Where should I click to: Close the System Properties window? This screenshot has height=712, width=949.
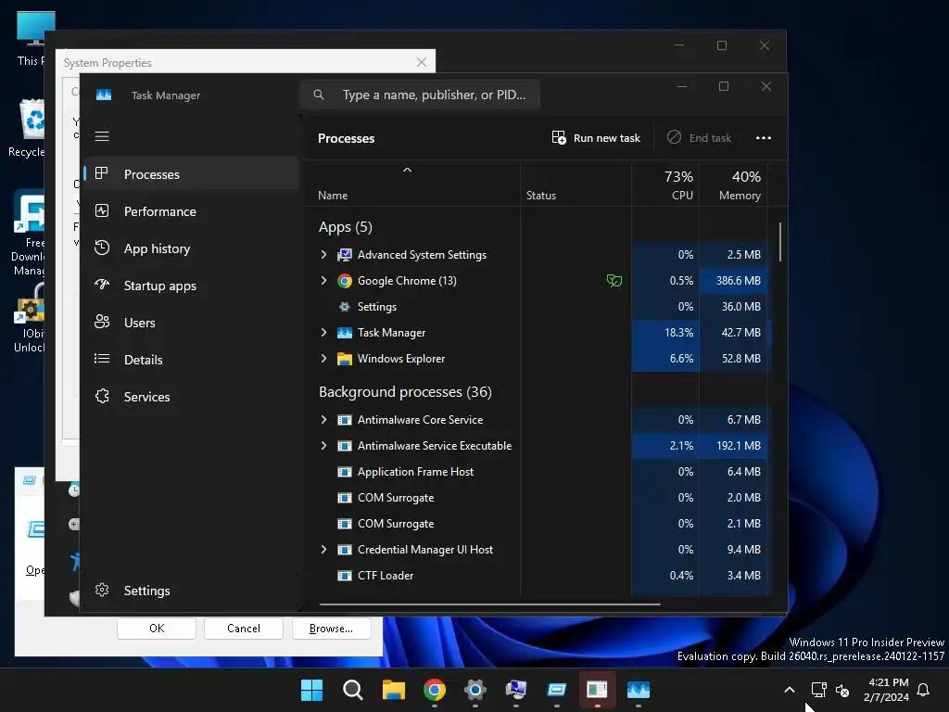tap(422, 62)
